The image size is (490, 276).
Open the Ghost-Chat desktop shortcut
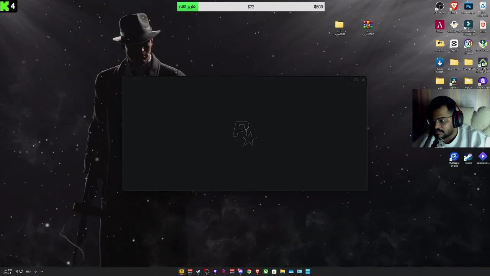pyautogui.click(x=483, y=83)
